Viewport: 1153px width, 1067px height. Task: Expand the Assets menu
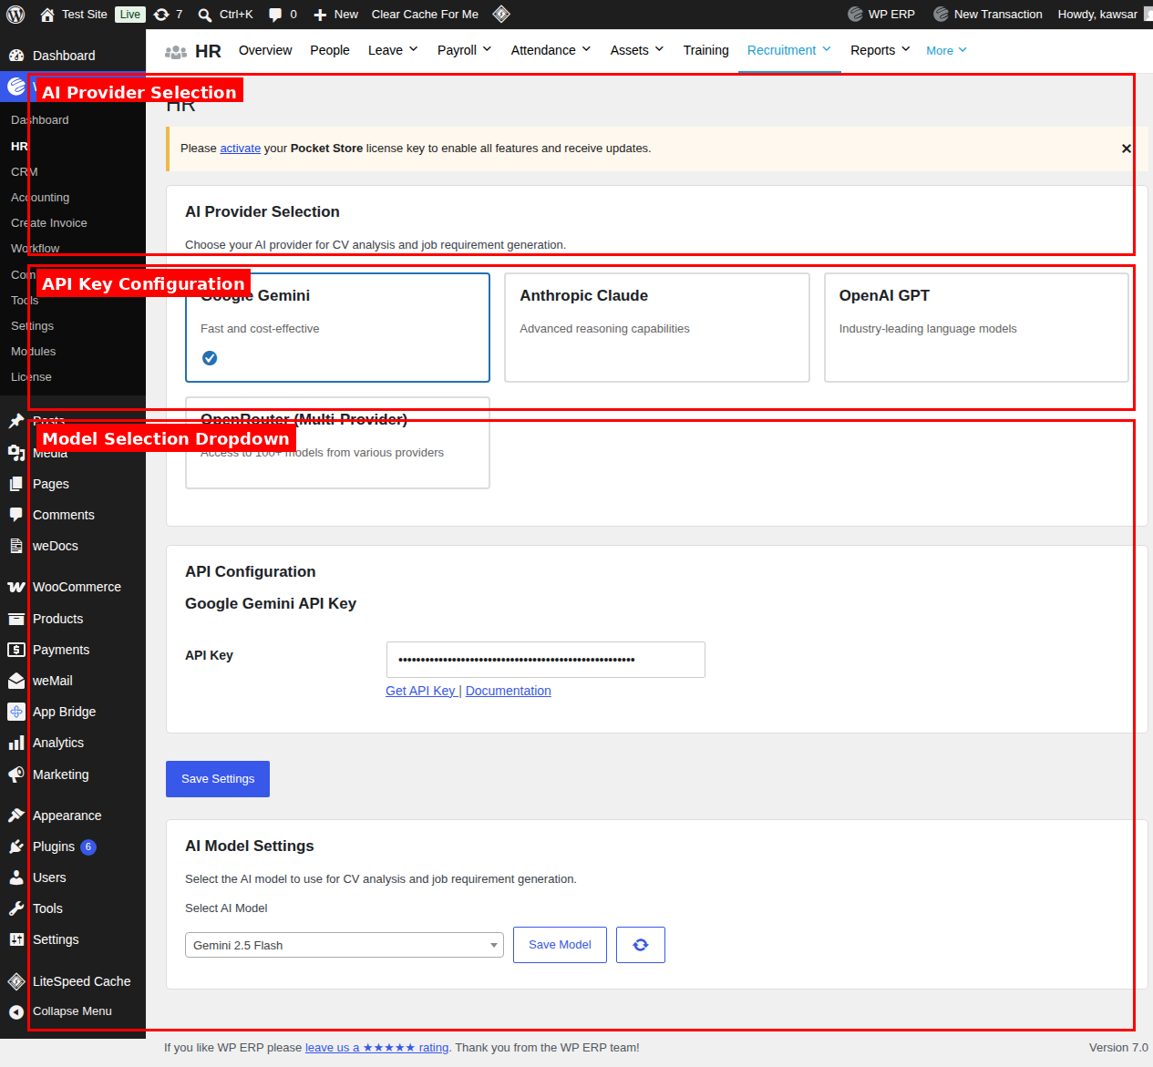637,50
